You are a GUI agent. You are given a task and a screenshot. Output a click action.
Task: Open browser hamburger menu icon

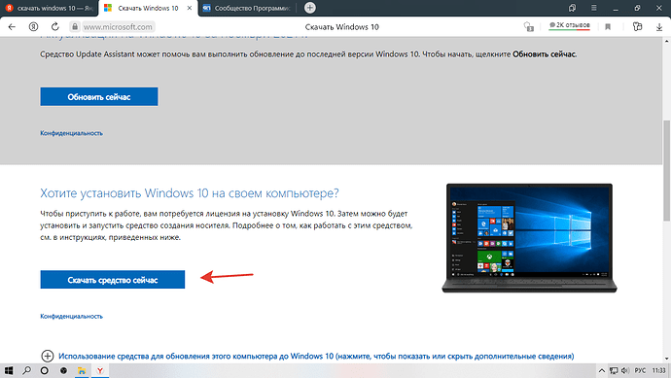tap(594, 8)
